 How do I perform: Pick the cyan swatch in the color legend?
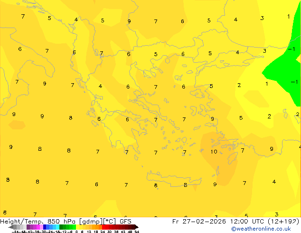coord(58,227)
